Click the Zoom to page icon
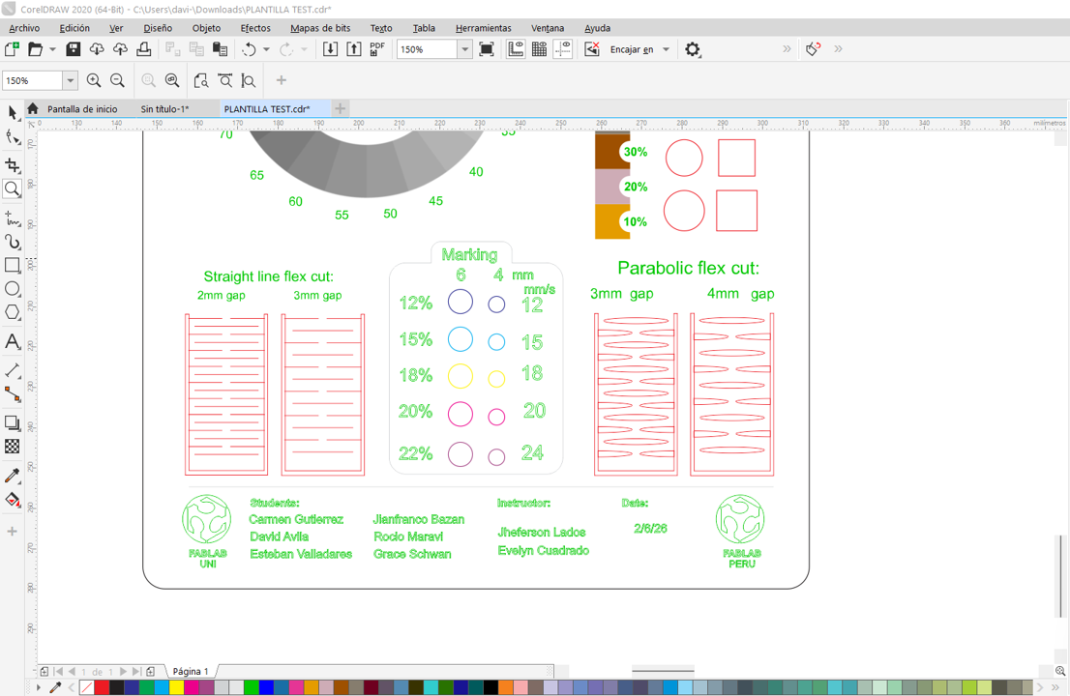1070x696 pixels. pos(200,80)
